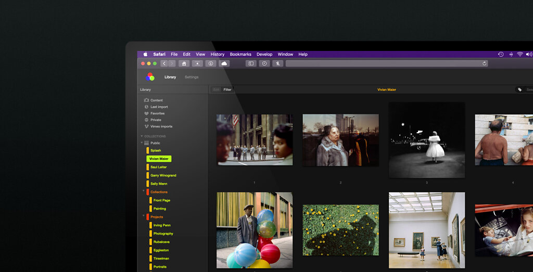The width and height of the screenshot is (533, 272).
Task: Collapse the Collections folder triangle
Action: [144, 191]
